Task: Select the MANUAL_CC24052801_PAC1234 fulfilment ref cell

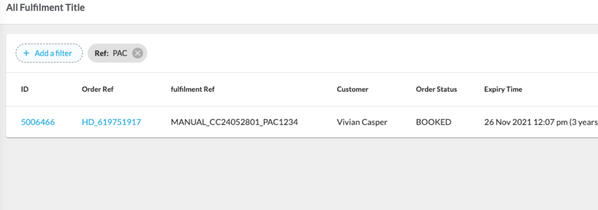Action: click(x=234, y=122)
